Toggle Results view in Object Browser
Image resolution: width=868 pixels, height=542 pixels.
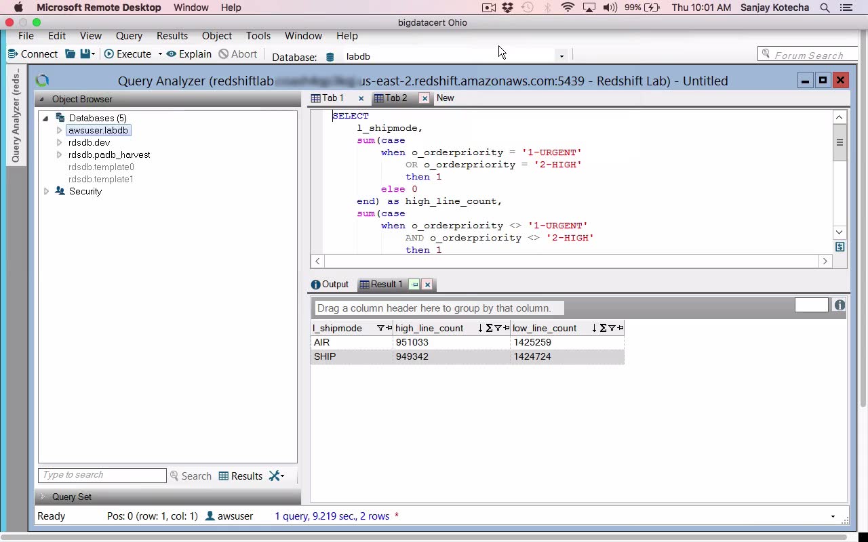point(240,476)
